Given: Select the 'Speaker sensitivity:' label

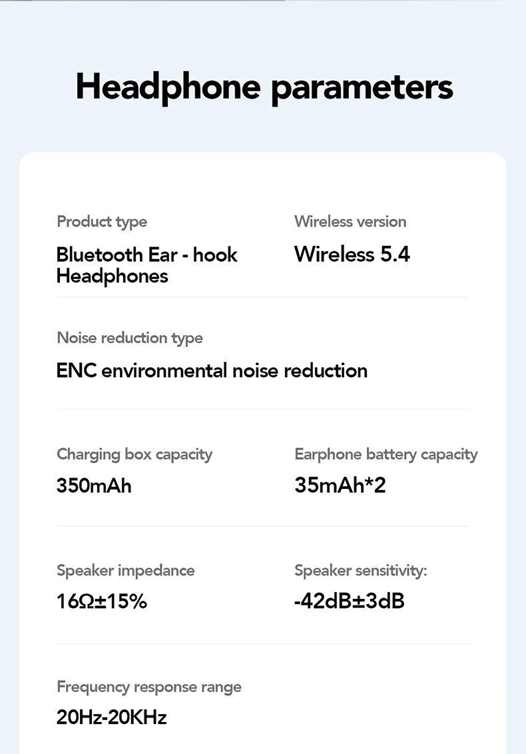Looking at the screenshot, I should tap(361, 571).
